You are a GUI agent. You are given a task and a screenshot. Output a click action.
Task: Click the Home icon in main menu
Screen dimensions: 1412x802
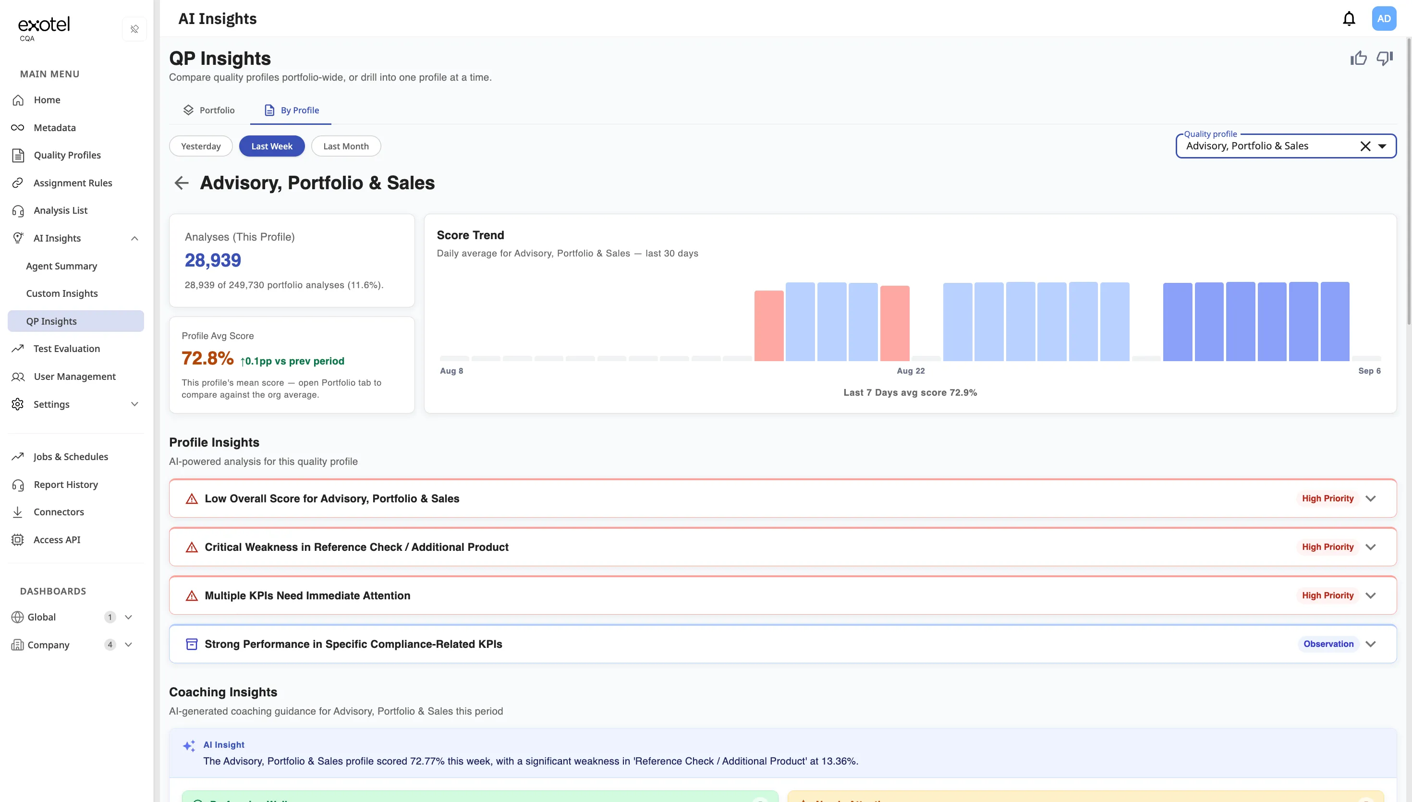[x=18, y=100]
